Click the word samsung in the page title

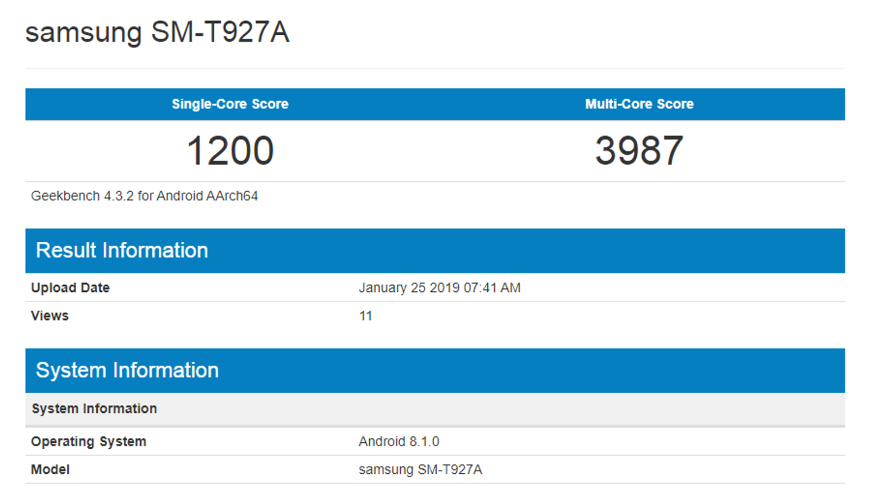pyautogui.click(x=83, y=33)
